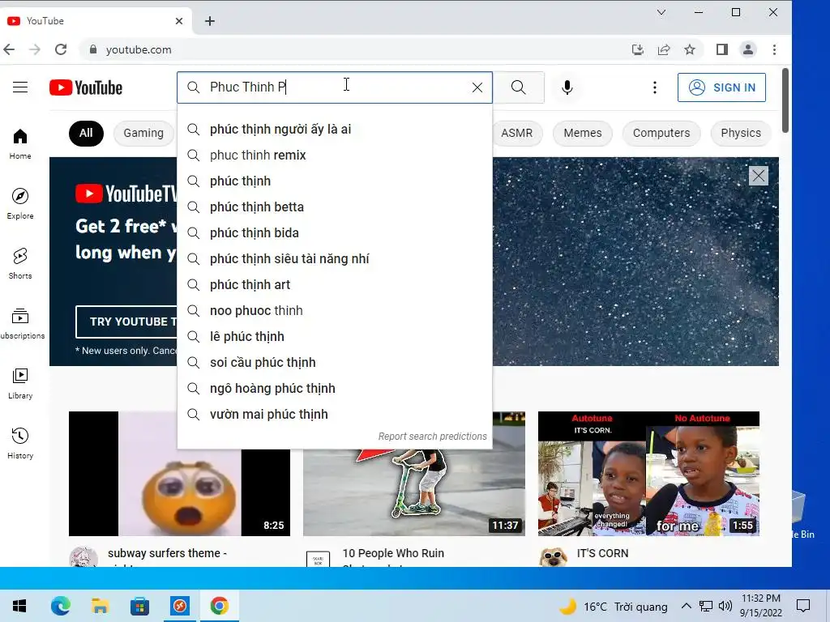Image resolution: width=830 pixels, height=622 pixels.
Task: Click inside the YouTube search field
Action: (x=335, y=87)
